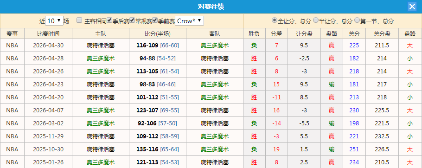Click the date 2026-04-30
The image size is (422, 168).
pos(48,45)
